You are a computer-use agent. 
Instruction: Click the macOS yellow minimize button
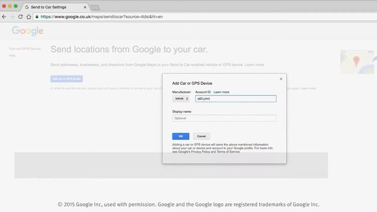point(10,6)
